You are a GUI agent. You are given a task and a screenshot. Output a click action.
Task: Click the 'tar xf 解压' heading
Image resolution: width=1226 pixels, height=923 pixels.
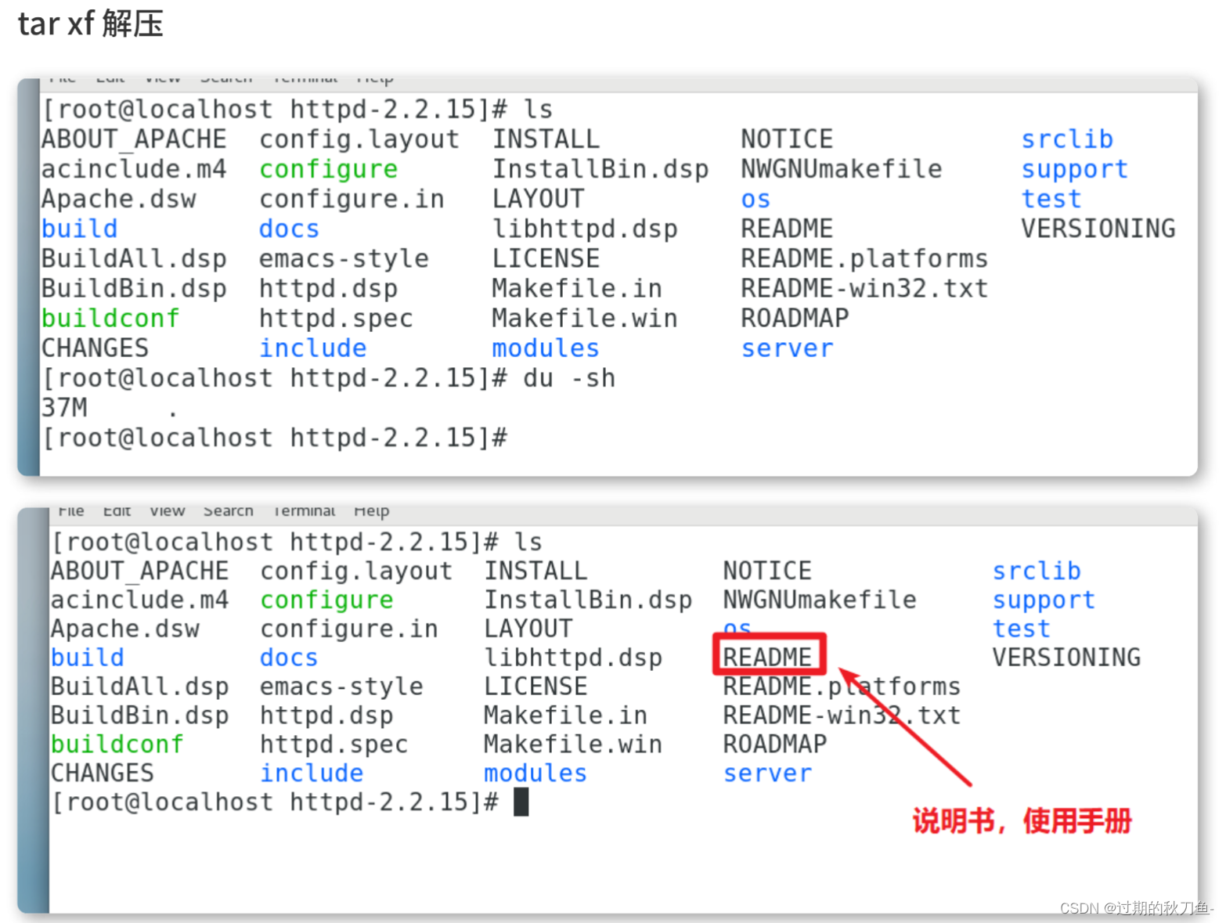[x=91, y=23]
